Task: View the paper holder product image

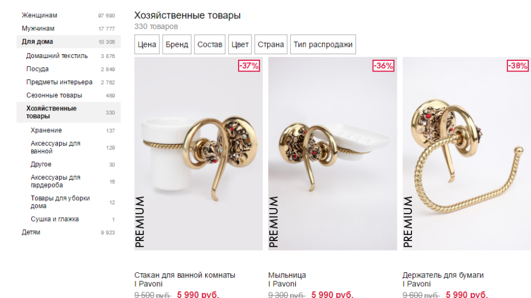Action: (x=467, y=153)
